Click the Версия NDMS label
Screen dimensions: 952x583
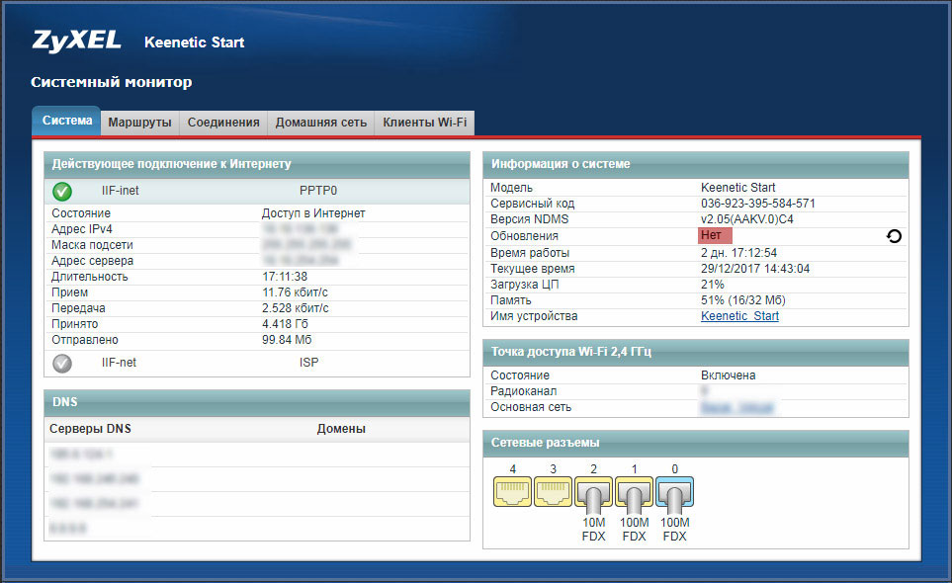[530, 219]
